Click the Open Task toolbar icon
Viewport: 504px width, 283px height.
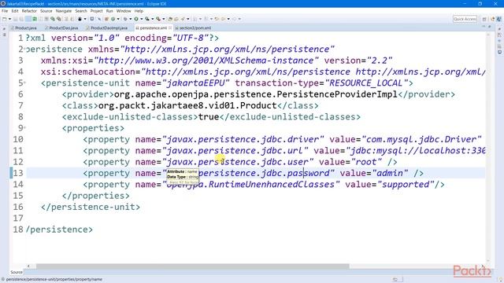click(x=176, y=19)
